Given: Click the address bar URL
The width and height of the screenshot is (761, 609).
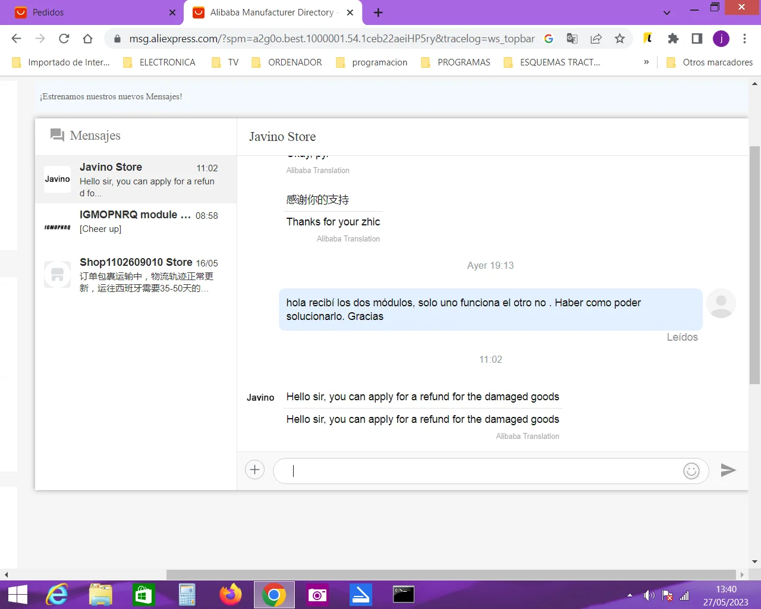Looking at the screenshot, I should point(332,39).
